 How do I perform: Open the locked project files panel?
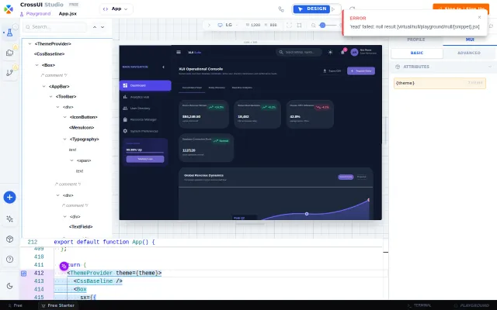10,53
